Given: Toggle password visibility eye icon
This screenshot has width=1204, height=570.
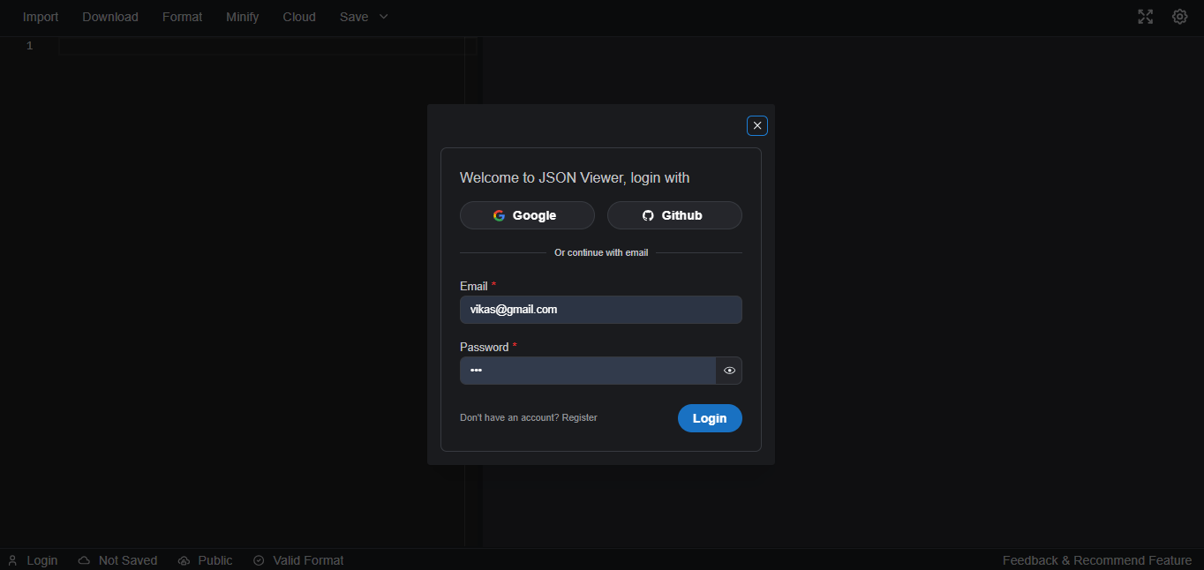Looking at the screenshot, I should 729,371.
